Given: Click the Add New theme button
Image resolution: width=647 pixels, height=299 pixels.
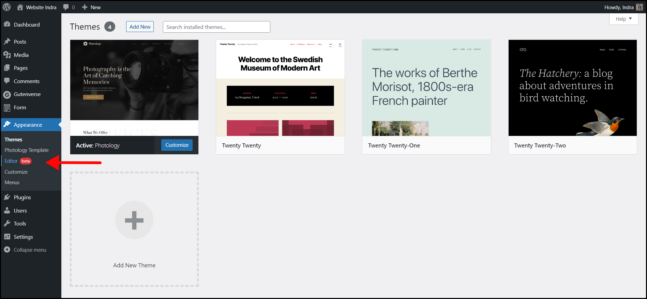Looking at the screenshot, I should click(x=140, y=27).
